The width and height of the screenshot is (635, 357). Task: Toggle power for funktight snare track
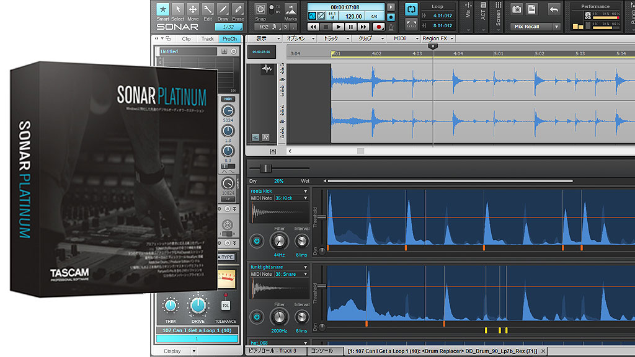(x=257, y=317)
